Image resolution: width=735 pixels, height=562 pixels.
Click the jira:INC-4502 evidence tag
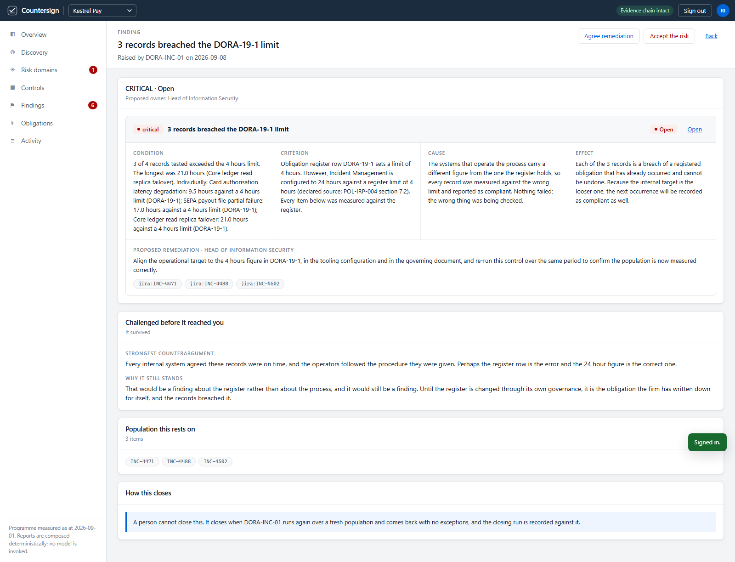260,284
